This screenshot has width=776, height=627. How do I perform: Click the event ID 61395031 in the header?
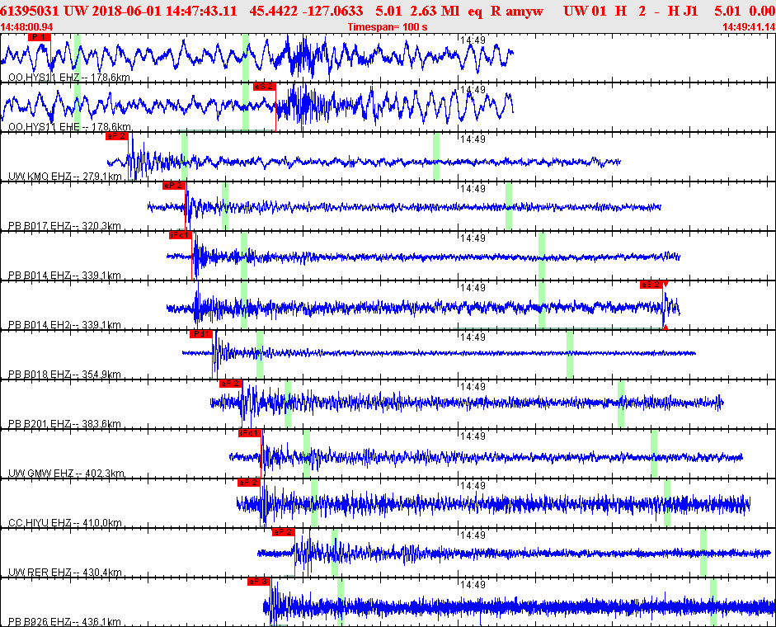[30, 11]
